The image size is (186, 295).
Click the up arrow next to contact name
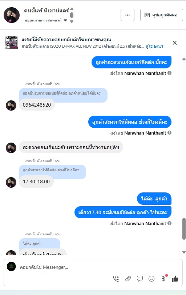[x=72, y=9]
